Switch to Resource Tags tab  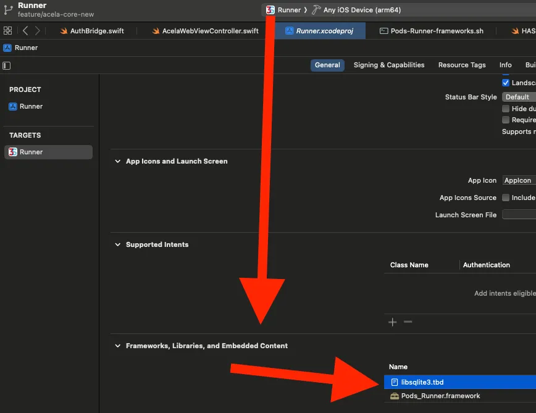(462, 65)
